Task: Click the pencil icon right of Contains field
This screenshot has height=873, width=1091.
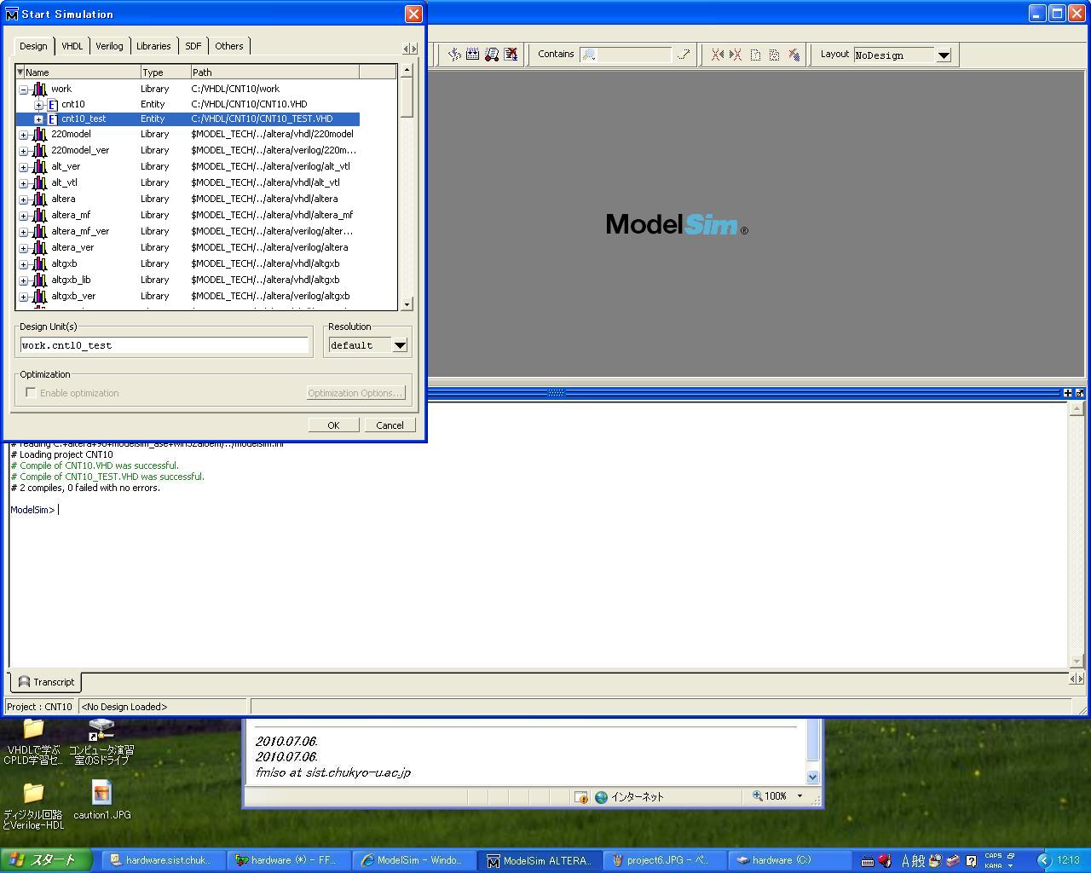Action: (x=684, y=55)
